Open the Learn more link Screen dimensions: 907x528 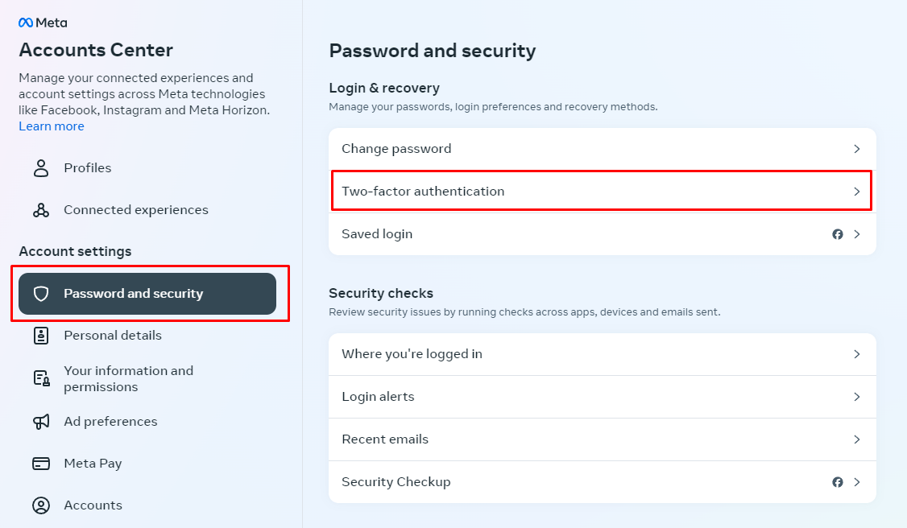coord(52,126)
